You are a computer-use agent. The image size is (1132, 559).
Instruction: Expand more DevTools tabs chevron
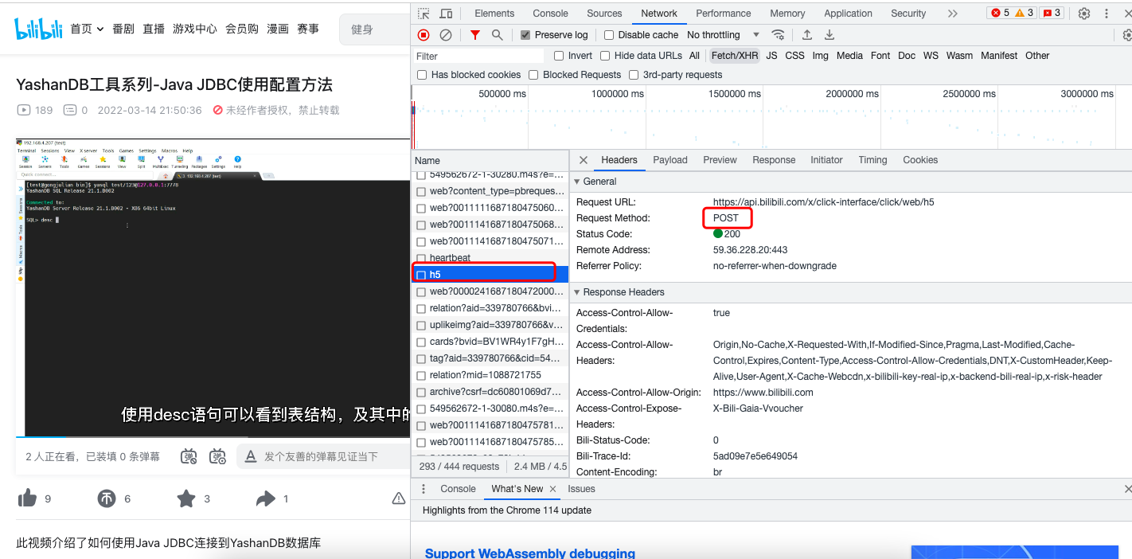[x=953, y=14]
